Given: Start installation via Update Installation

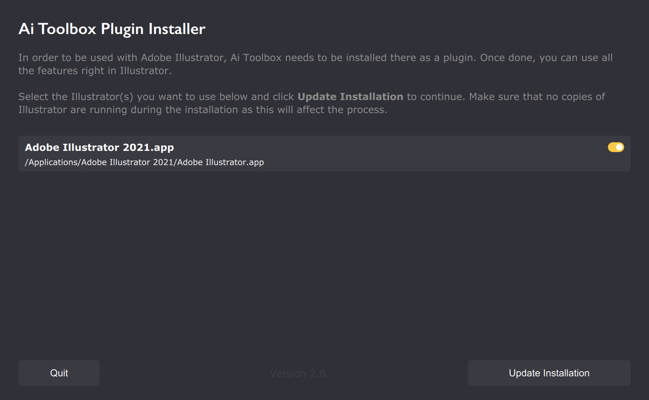Looking at the screenshot, I should point(548,373).
